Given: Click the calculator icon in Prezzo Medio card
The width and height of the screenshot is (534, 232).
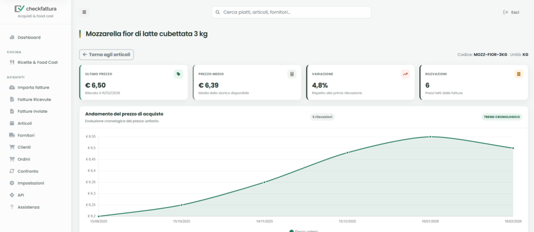Looking at the screenshot, I should click(x=292, y=74).
